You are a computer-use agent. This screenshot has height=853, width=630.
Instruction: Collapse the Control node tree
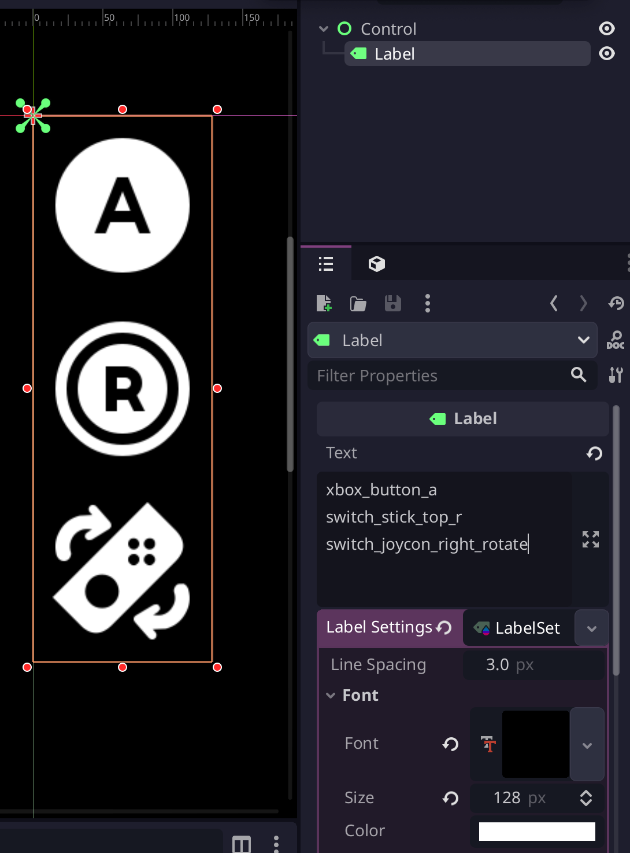point(324,28)
